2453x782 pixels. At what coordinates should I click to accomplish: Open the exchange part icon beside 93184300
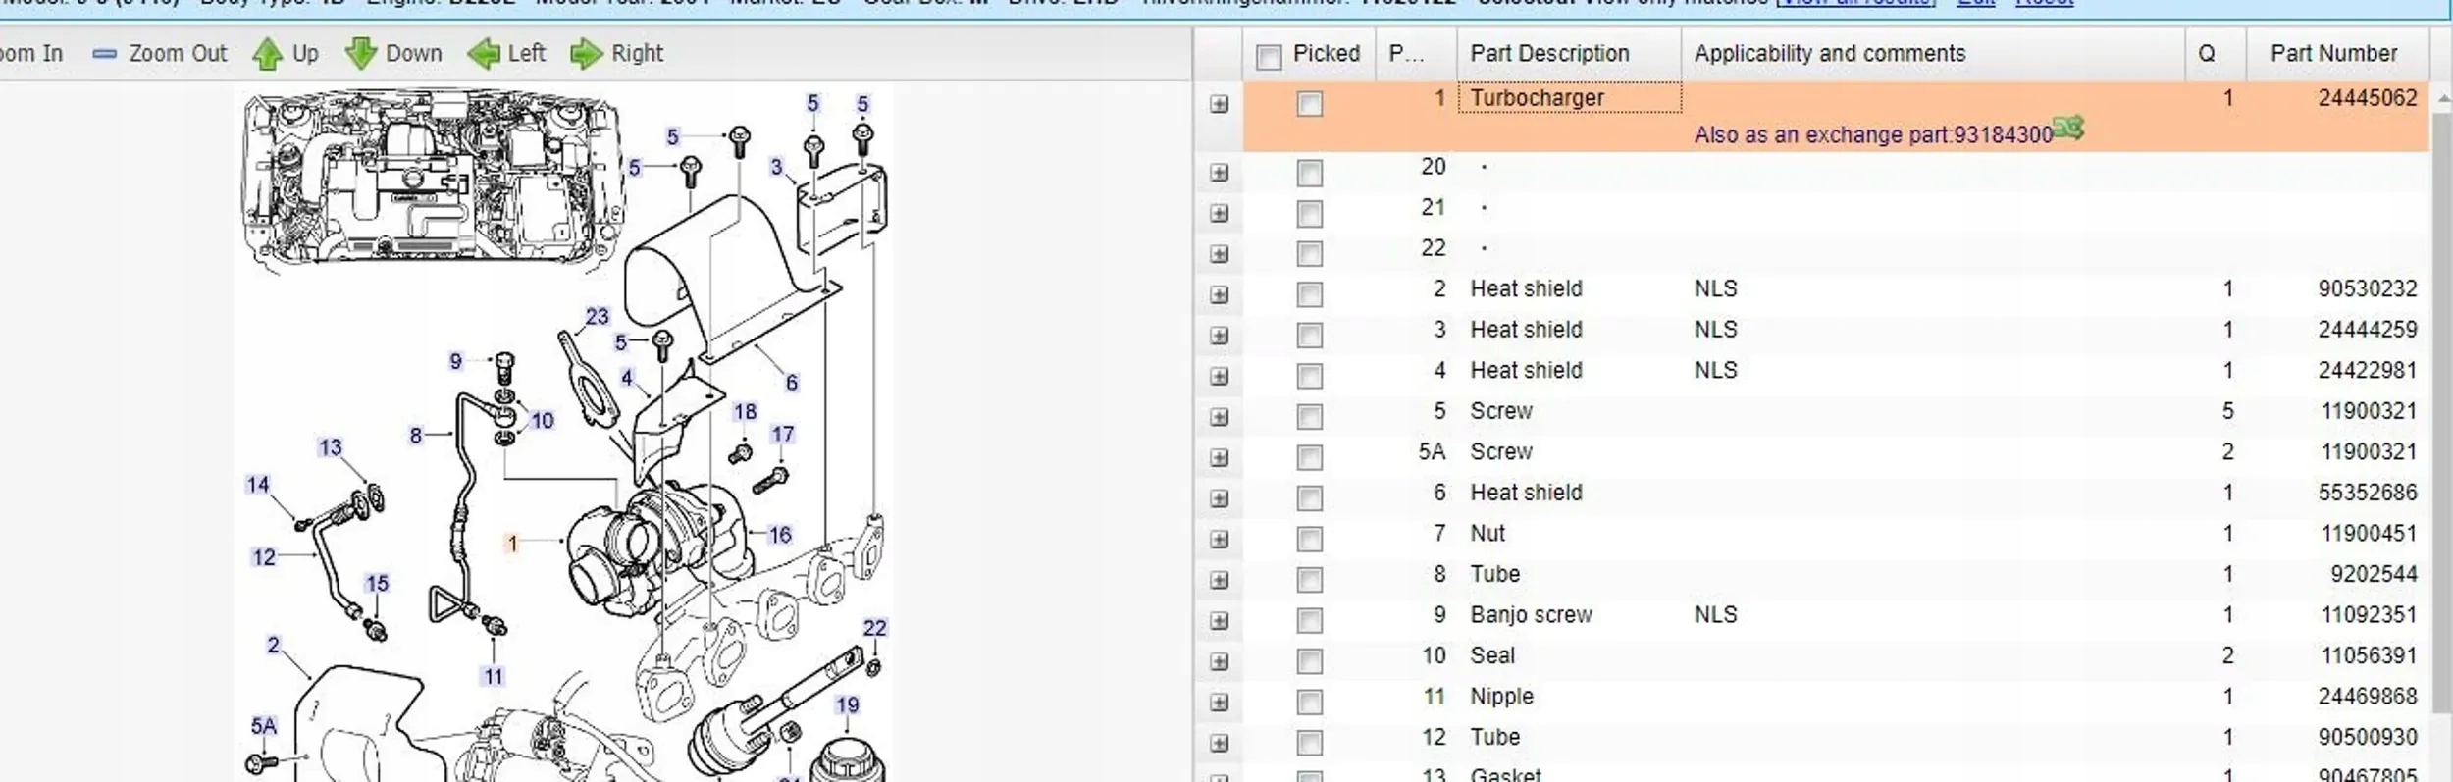click(x=2068, y=129)
